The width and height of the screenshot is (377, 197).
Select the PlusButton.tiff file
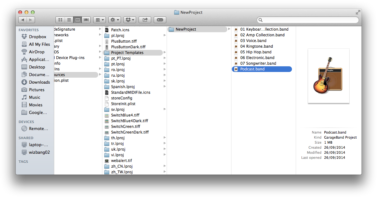click(x=121, y=41)
